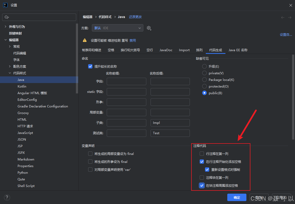Click the warning triangle next to 缩进检测 message
The width and height of the screenshot is (295, 204).
85,40
